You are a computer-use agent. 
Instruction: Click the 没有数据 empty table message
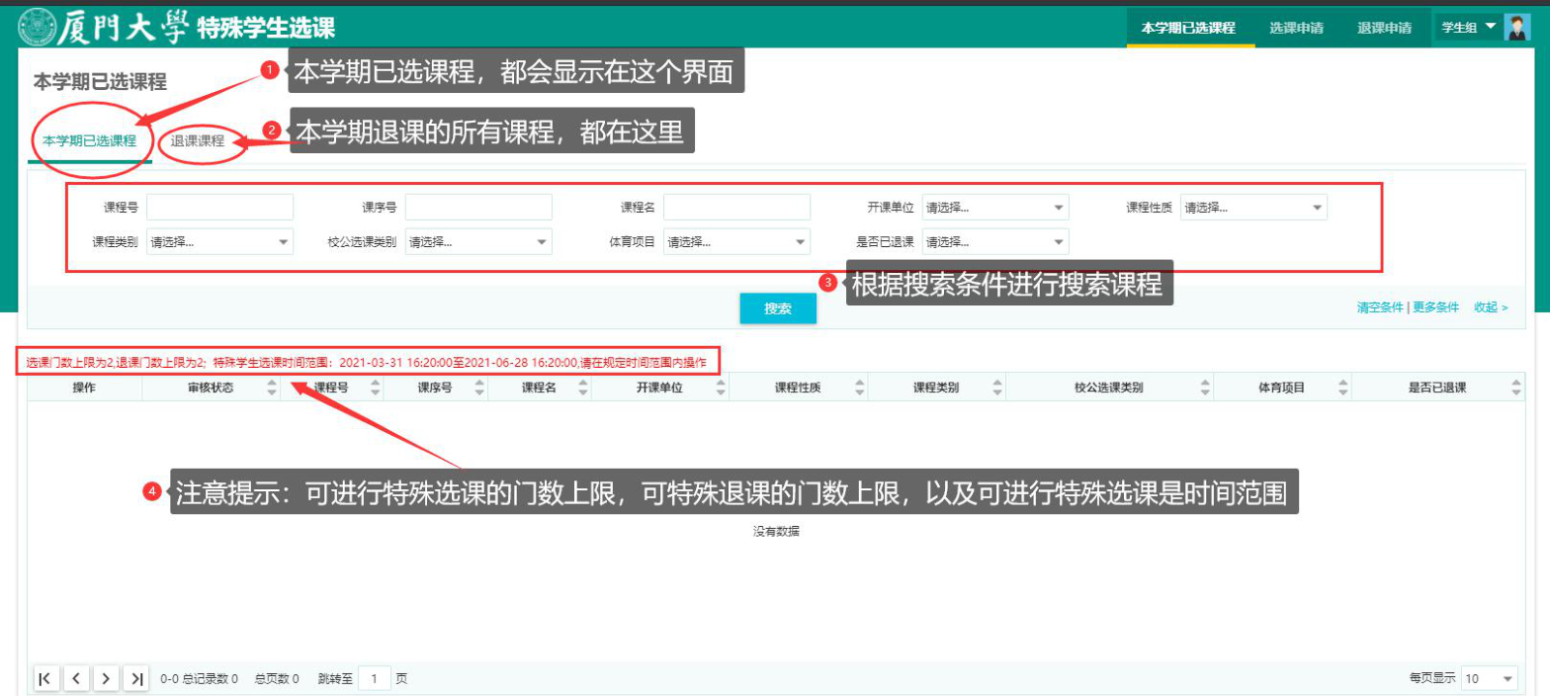776,531
